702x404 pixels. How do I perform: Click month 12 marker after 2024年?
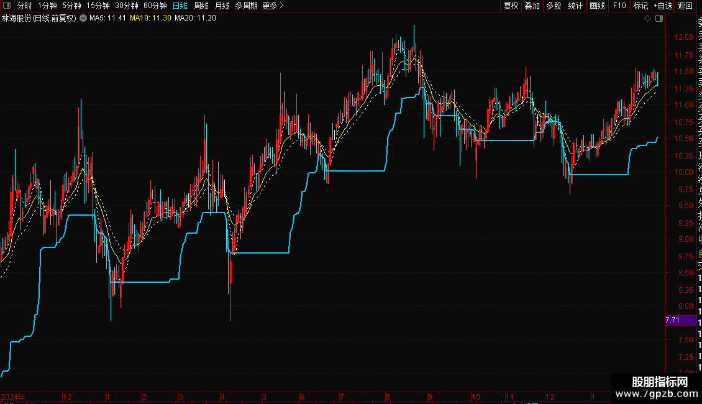point(66,397)
